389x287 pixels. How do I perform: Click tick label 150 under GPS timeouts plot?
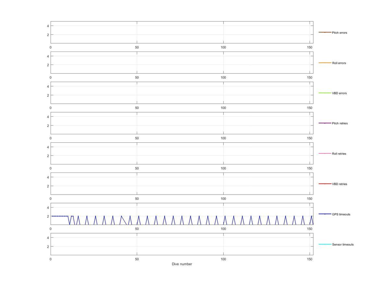(310, 229)
